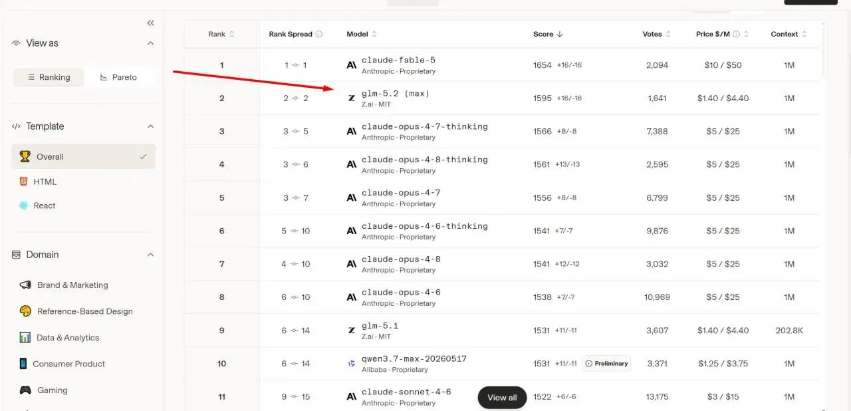
Task: Click the megaphone icon for Brand & Marketing
Action: pos(25,285)
